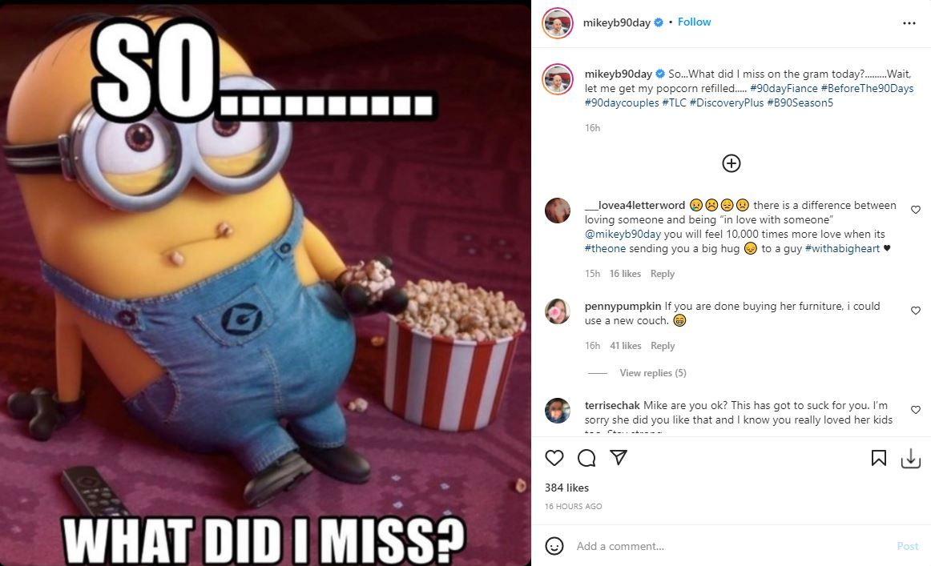Image resolution: width=931 pixels, height=566 pixels.
Task: Open the comment speech bubble icon
Action: [586, 458]
